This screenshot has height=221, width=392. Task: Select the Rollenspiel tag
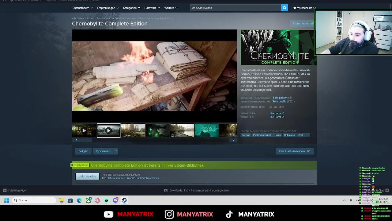pyautogui.click(x=289, y=135)
